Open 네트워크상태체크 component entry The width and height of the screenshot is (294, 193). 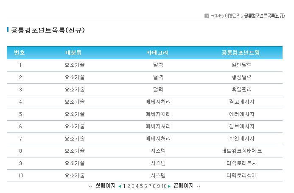241,151
